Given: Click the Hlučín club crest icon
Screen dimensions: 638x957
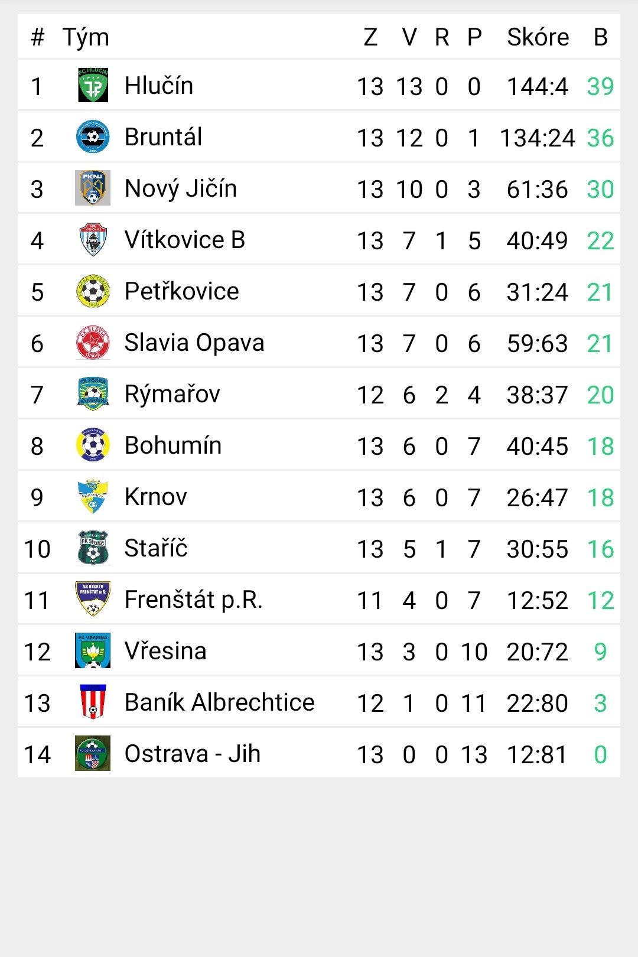Looking at the screenshot, I should point(93,85).
